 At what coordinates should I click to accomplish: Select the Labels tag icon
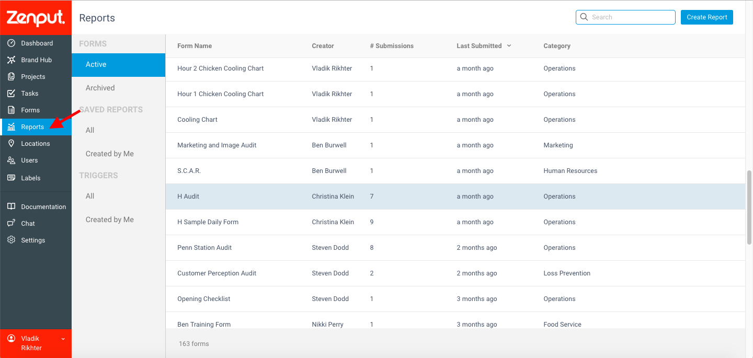pyautogui.click(x=12, y=178)
